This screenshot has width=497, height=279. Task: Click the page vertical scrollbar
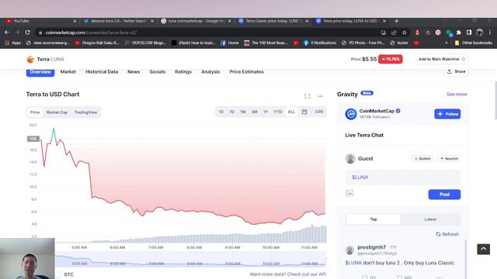pyautogui.click(x=495, y=100)
